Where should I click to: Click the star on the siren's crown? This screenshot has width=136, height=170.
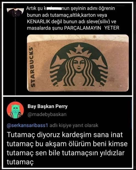click(79, 48)
